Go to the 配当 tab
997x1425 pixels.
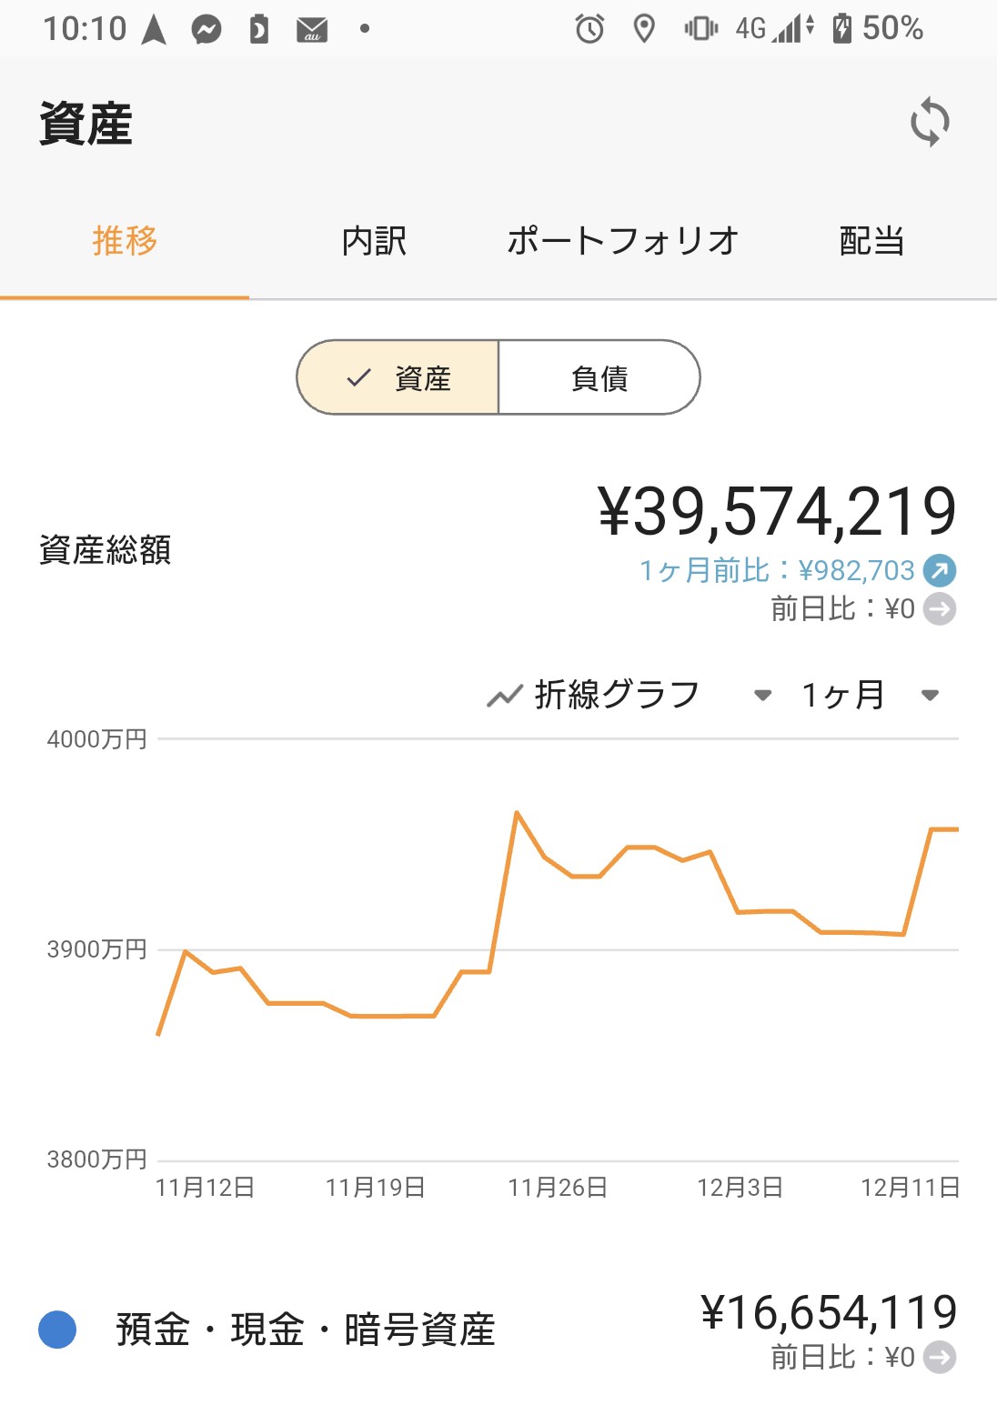(871, 242)
